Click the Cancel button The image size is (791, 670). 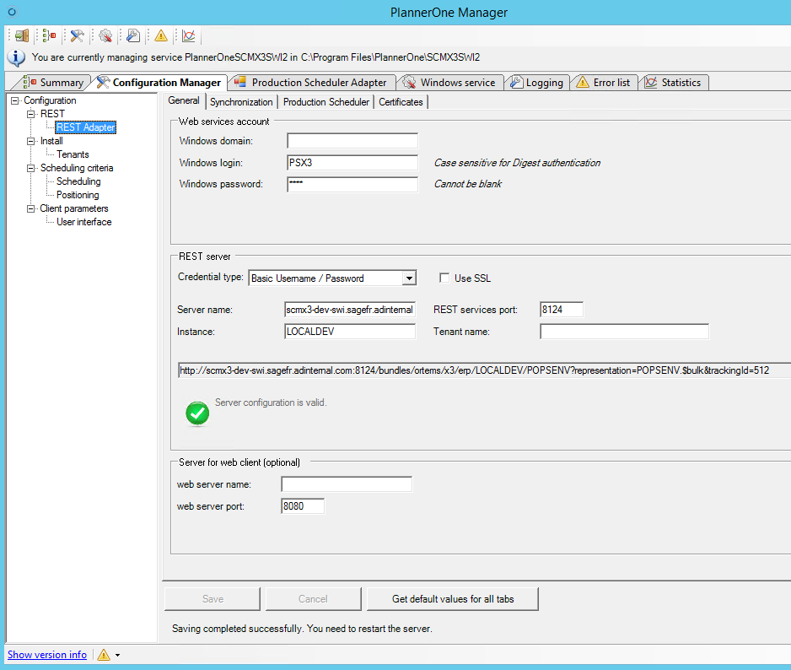(x=313, y=599)
